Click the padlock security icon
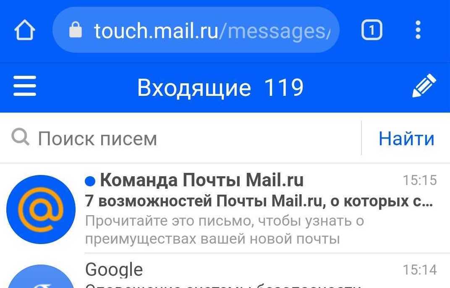Screen dimensions: 450x288 click(x=76, y=30)
